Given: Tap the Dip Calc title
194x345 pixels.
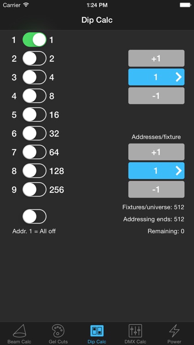Looking at the screenshot, I should 97,20.
